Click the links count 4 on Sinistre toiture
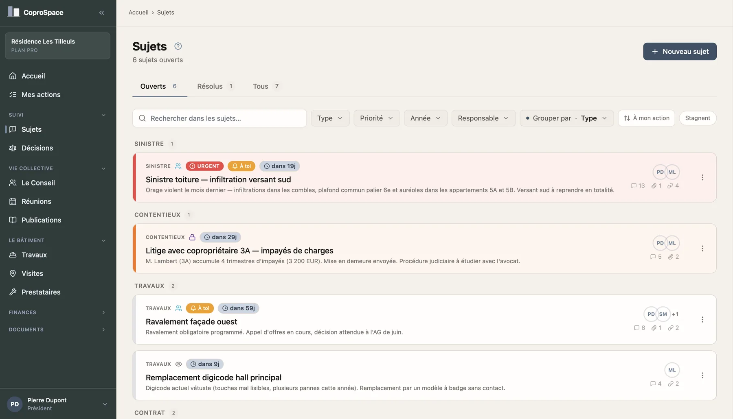 (673, 185)
